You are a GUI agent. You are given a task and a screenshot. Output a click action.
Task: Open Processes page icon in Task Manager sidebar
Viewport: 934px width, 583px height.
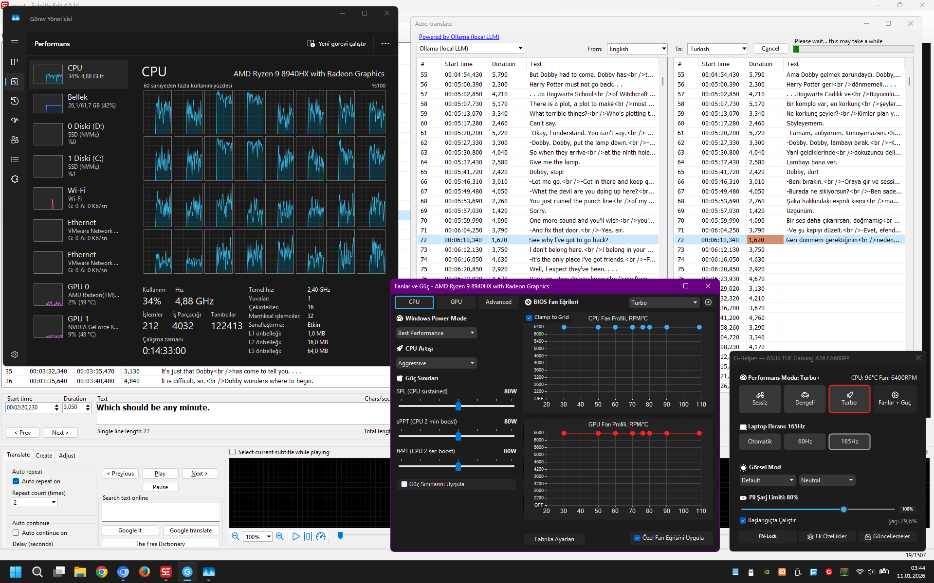pyautogui.click(x=15, y=62)
